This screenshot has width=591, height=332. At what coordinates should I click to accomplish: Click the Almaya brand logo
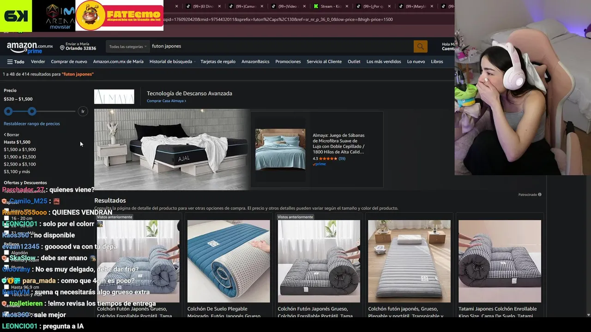pos(114,97)
